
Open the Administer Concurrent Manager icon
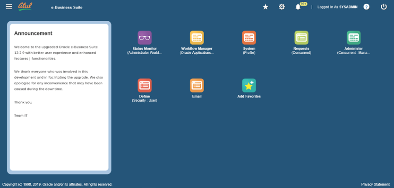pos(353,38)
